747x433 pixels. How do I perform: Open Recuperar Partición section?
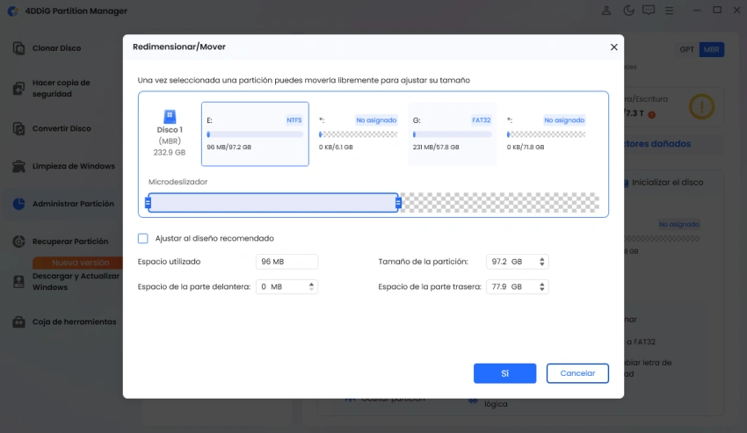[x=70, y=242]
